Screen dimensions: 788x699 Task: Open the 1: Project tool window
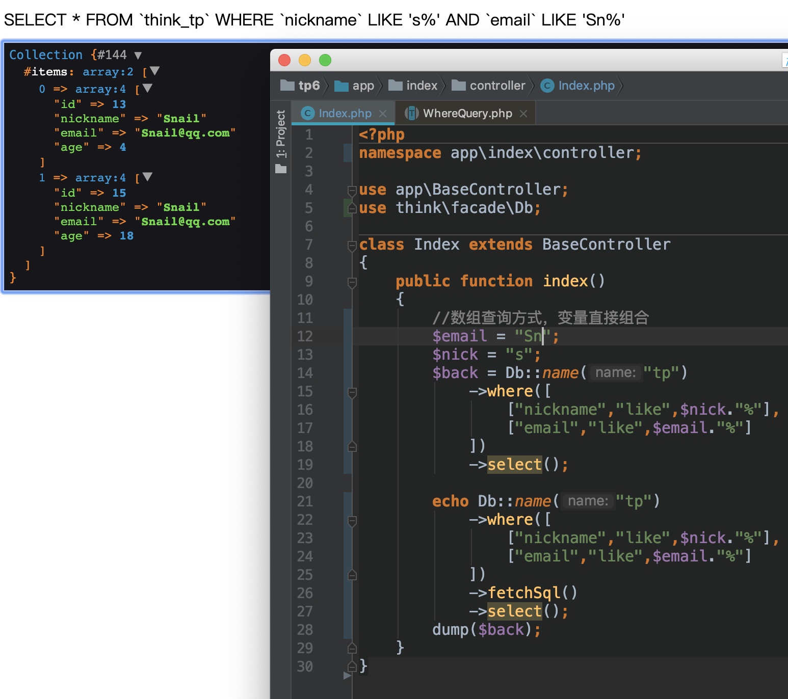tap(281, 134)
